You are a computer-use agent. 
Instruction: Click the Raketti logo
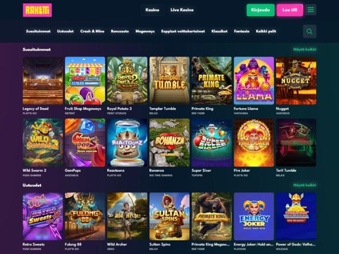click(38, 10)
